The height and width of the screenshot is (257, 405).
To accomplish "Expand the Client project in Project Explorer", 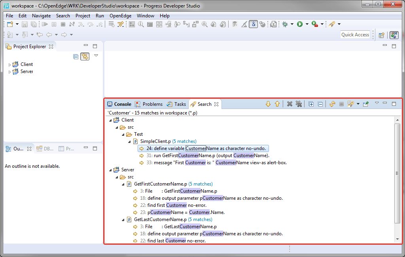I will (9, 65).
